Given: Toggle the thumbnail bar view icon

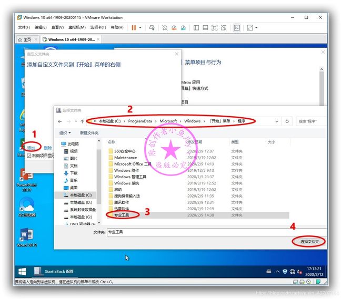Looking at the screenshot, I should (205, 28).
